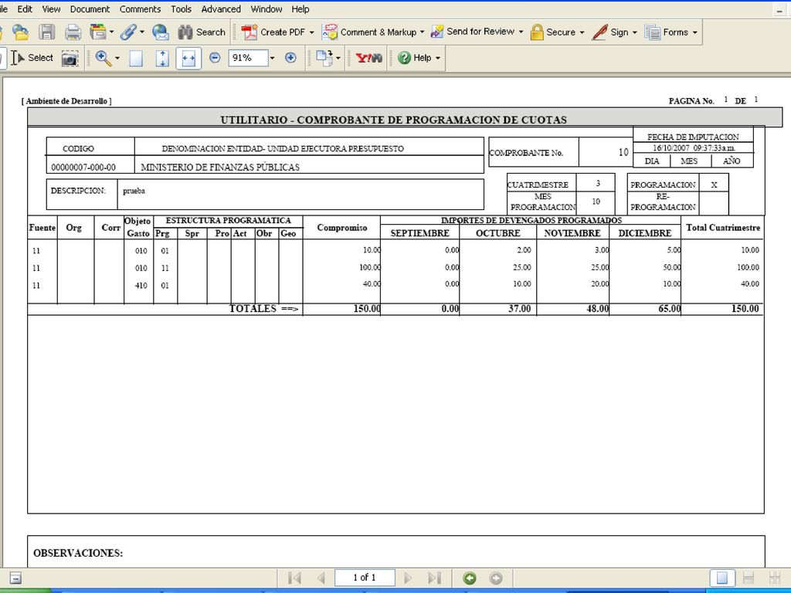Click 'MINISTERIO DE FINANZAS PÚBLICAS' text

pyautogui.click(x=220, y=167)
